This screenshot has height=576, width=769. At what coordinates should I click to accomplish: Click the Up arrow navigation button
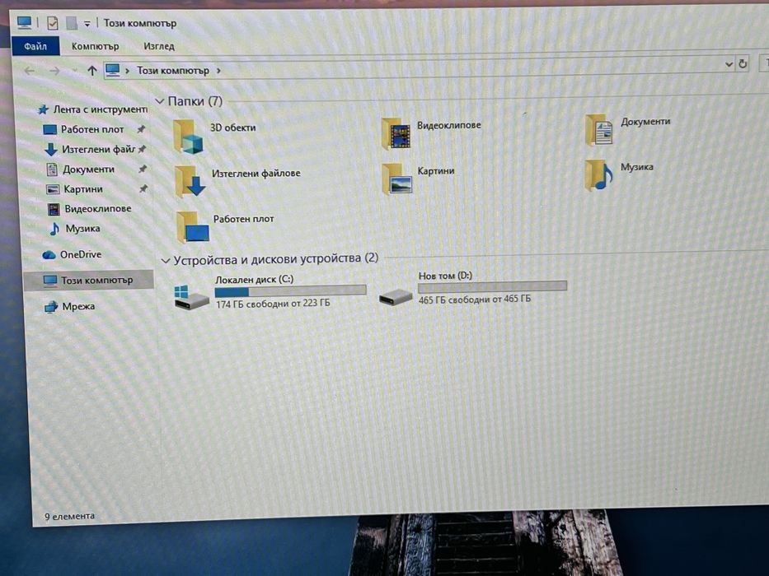click(x=91, y=71)
